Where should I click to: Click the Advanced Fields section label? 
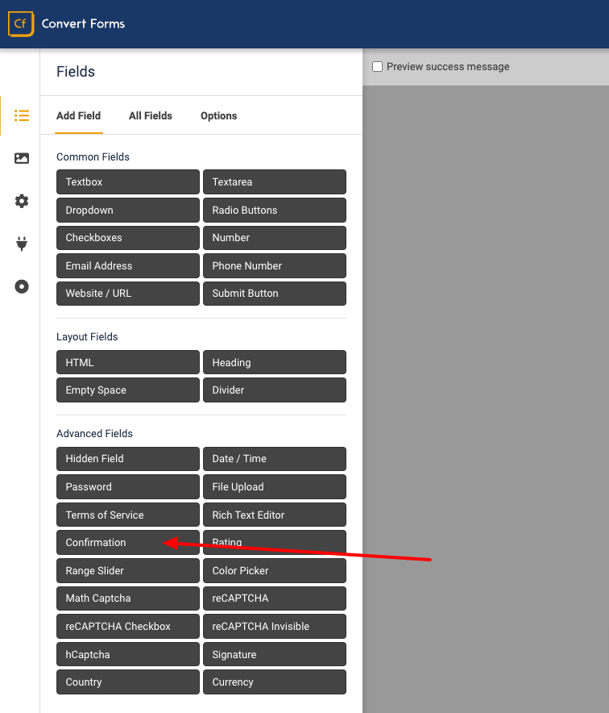click(94, 434)
